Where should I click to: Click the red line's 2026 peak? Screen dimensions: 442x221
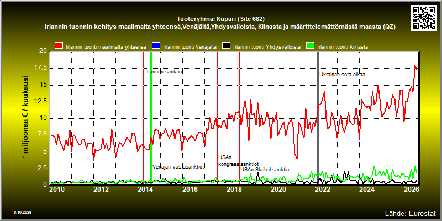click(x=415, y=66)
